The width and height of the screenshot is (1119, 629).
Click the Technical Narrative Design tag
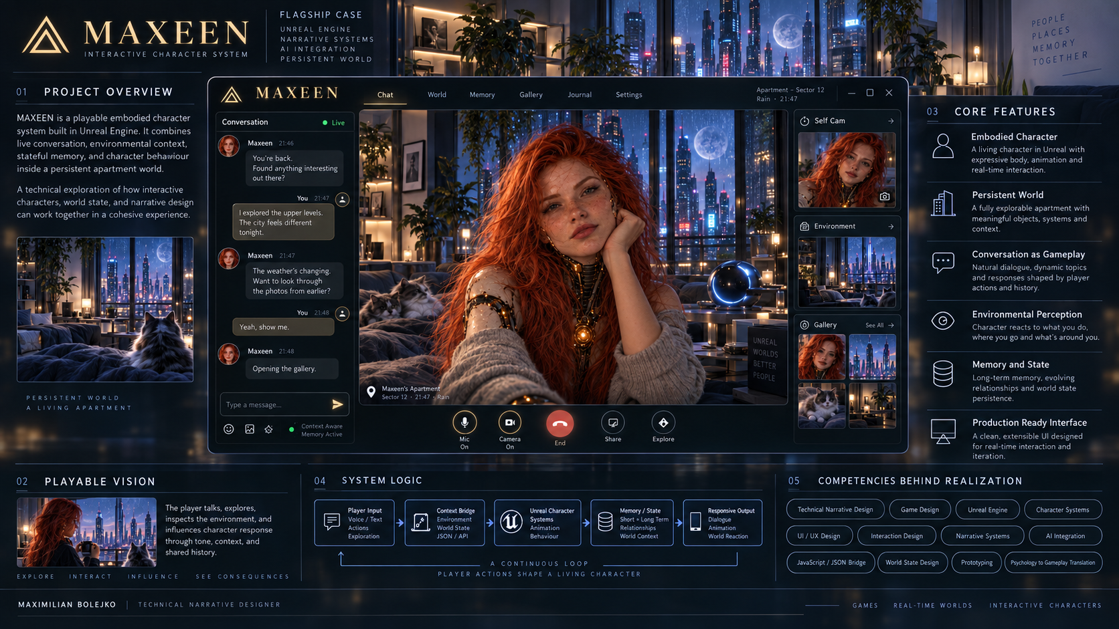click(x=835, y=509)
